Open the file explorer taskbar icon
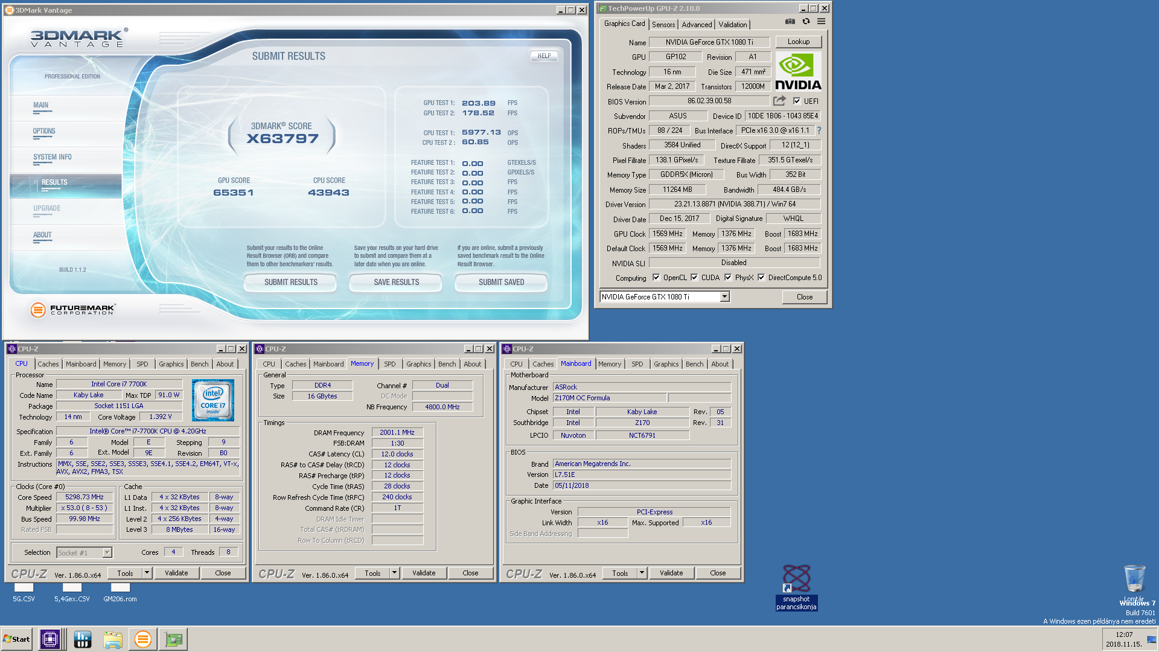 click(113, 639)
